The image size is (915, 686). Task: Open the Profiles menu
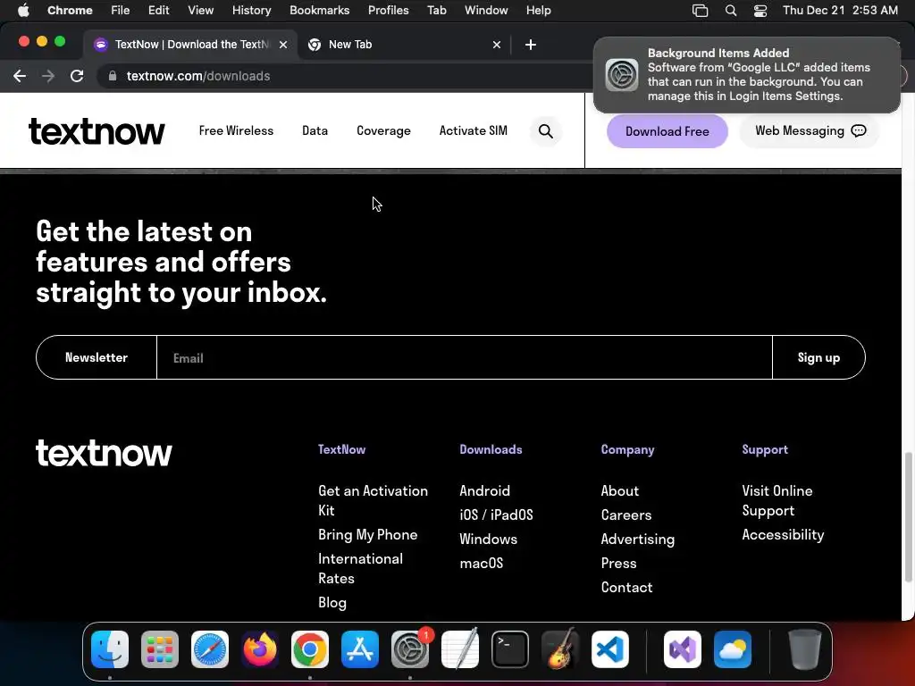coord(388,10)
